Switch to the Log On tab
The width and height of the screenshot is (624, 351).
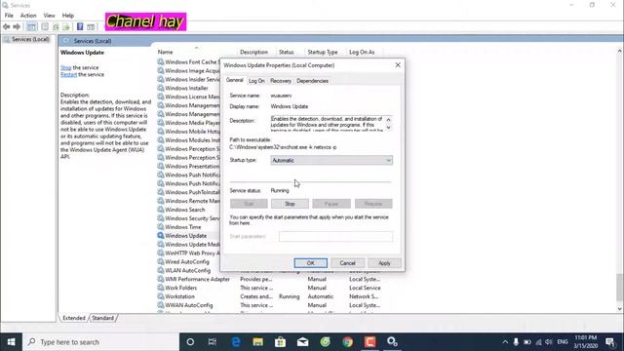tap(256, 81)
